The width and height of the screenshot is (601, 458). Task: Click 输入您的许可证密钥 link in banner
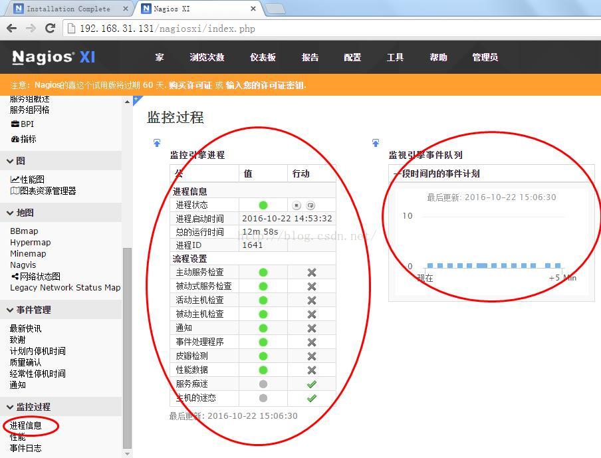(265, 85)
